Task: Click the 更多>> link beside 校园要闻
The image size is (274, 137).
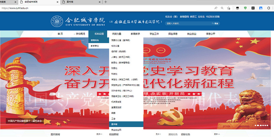Action: pyautogui.click(x=159, y=134)
